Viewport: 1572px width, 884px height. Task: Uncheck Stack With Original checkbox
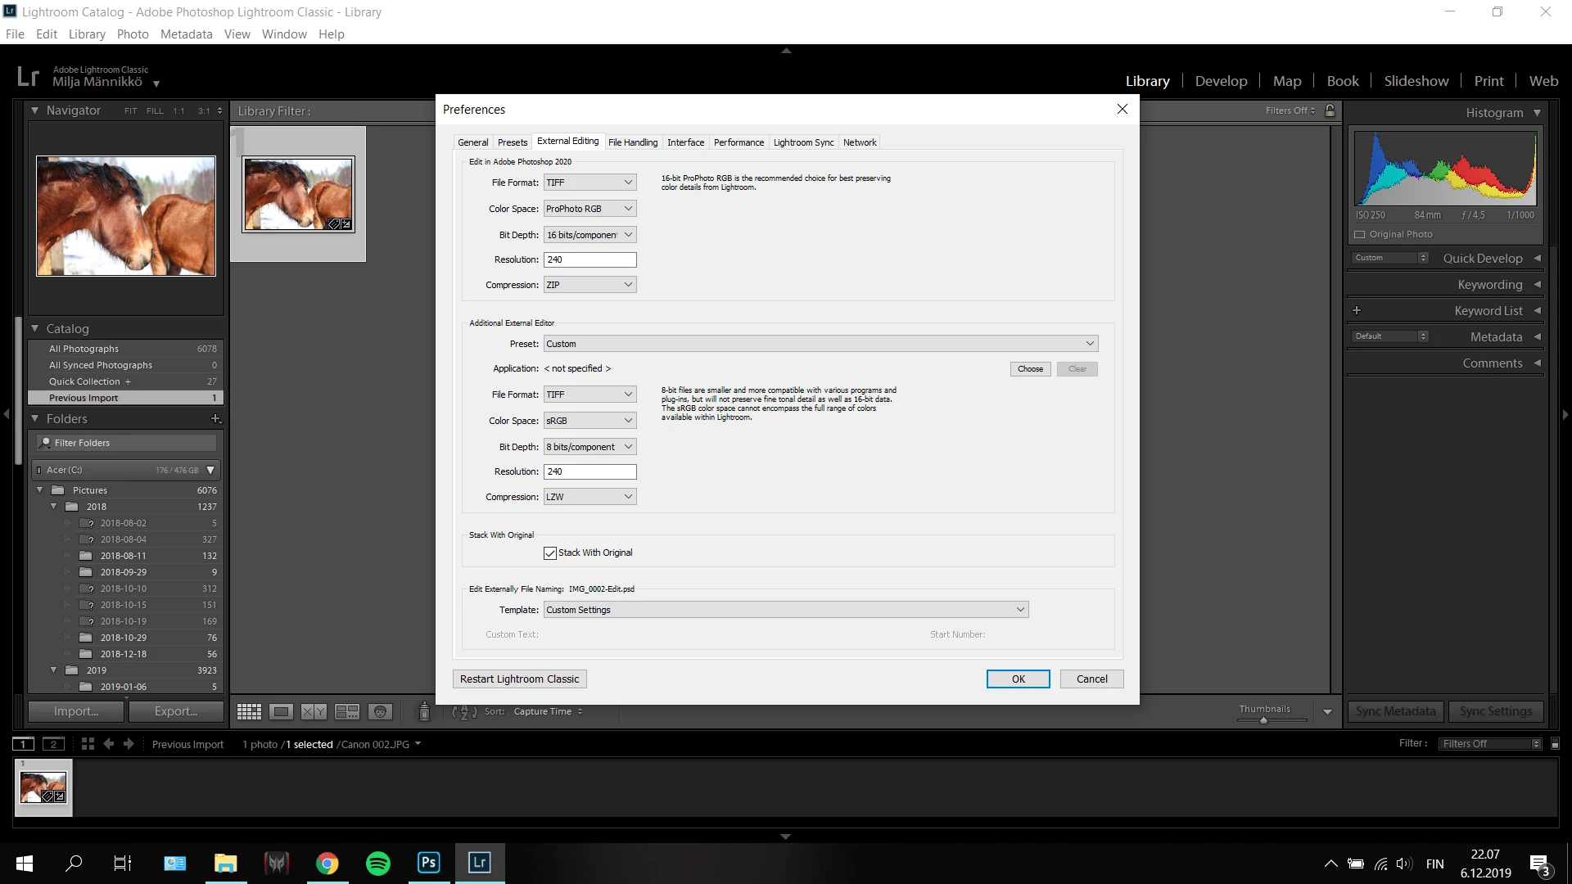[550, 553]
